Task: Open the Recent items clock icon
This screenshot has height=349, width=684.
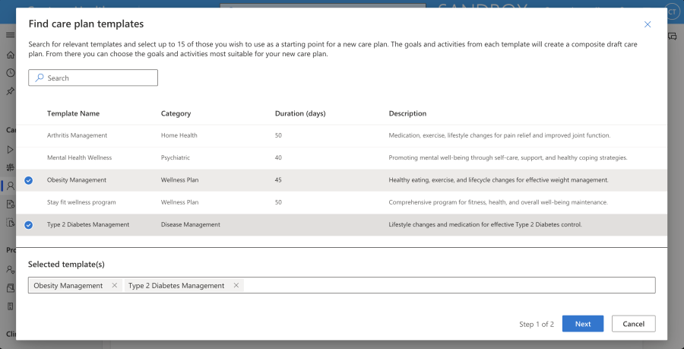Action: [10, 73]
